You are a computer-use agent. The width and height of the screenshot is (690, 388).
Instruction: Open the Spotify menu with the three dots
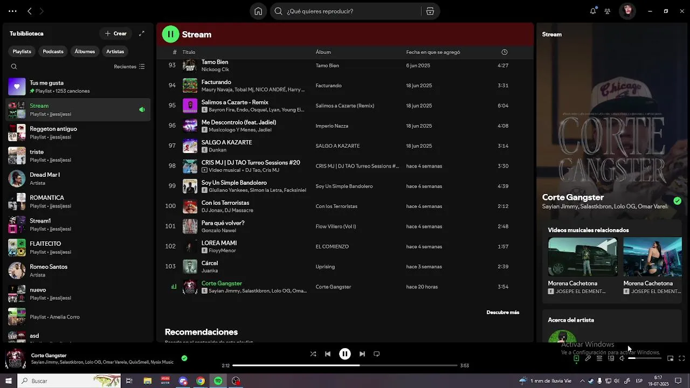(12, 11)
